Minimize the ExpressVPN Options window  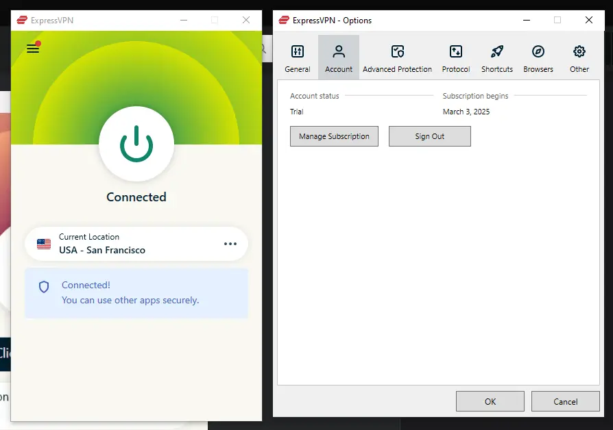(x=527, y=20)
